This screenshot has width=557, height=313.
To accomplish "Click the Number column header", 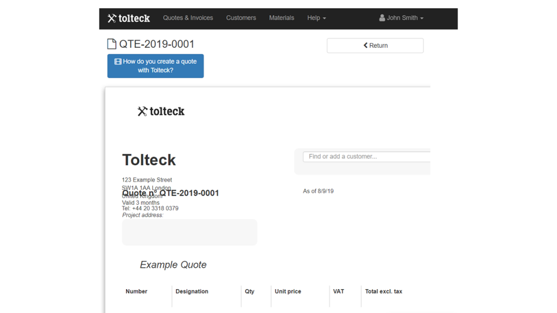I will [x=137, y=291].
